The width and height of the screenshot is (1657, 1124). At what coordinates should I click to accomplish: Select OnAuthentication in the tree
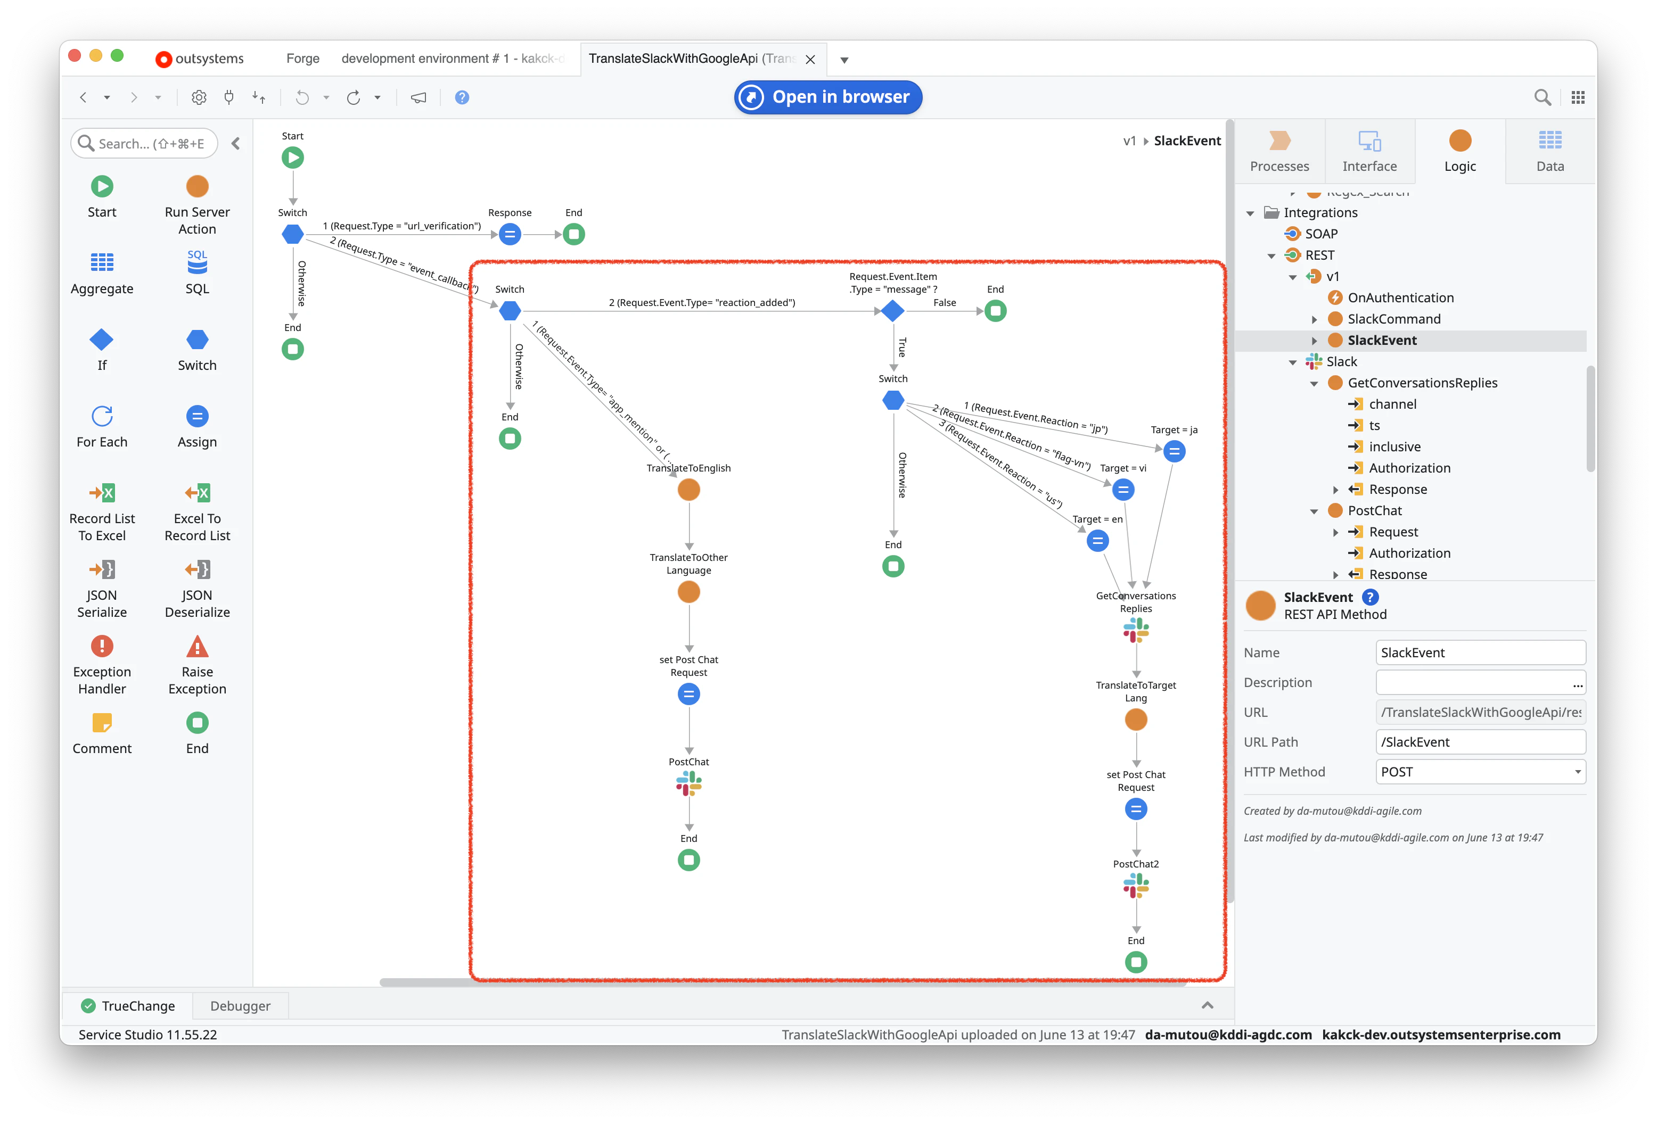pyautogui.click(x=1400, y=298)
